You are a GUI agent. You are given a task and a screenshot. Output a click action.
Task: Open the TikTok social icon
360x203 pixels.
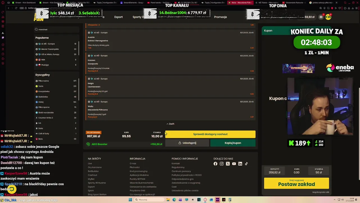246,164
